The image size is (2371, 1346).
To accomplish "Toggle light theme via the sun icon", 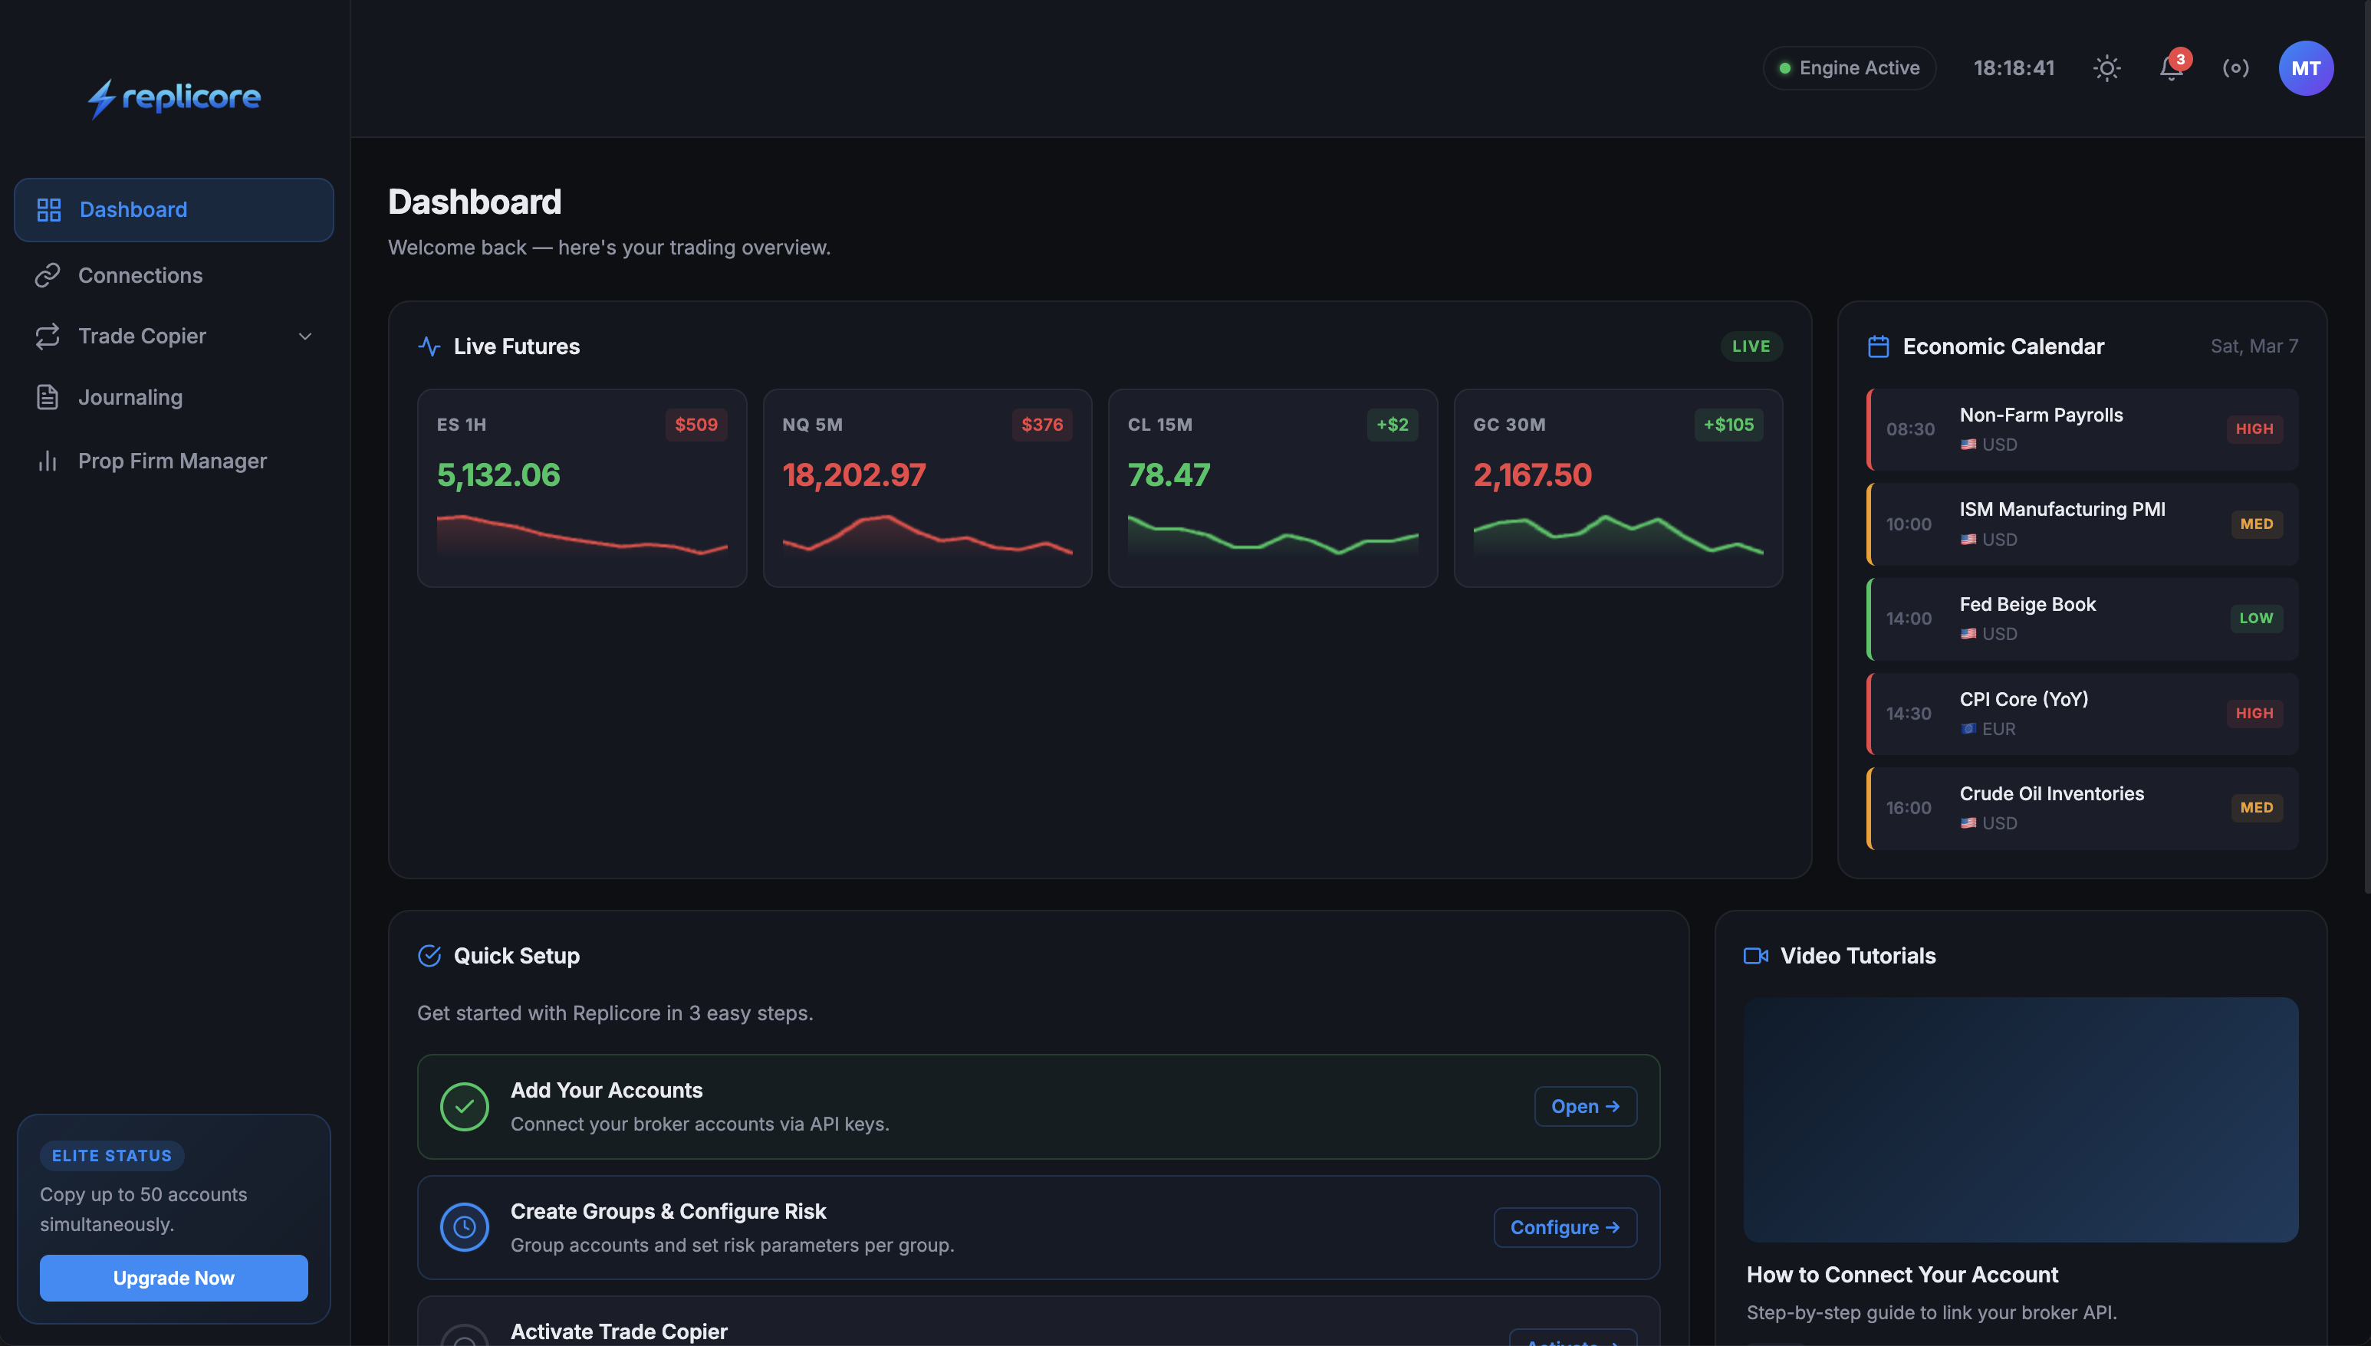I will click(x=2106, y=67).
